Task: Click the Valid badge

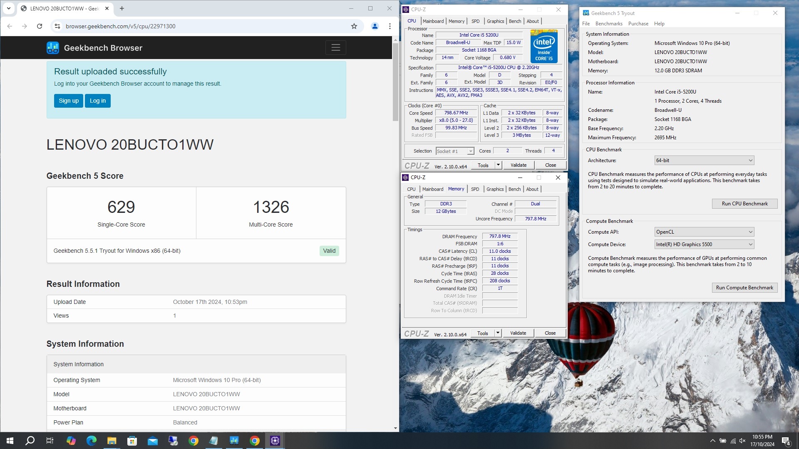Action: [329, 251]
